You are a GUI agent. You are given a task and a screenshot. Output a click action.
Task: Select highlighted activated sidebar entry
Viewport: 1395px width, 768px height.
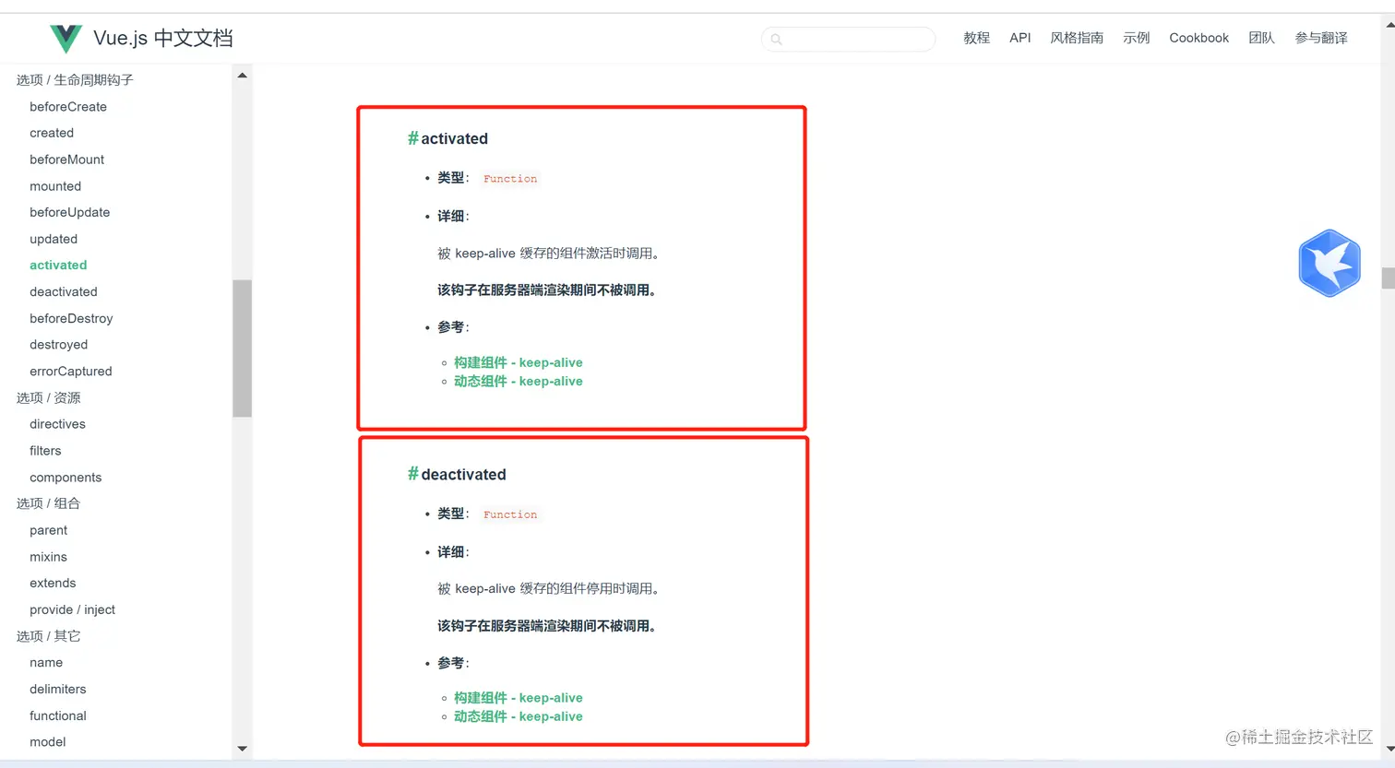click(x=58, y=265)
